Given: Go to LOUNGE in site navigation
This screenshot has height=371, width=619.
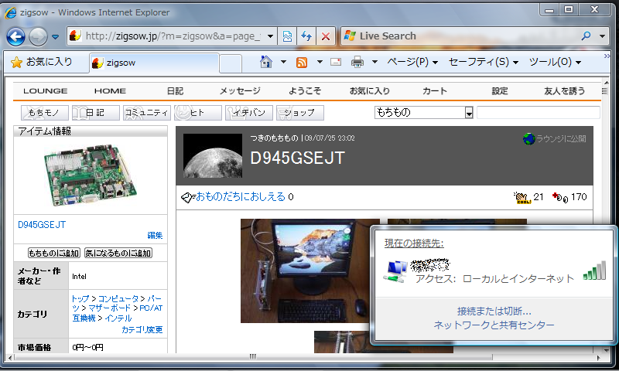Looking at the screenshot, I should click(x=46, y=91).
